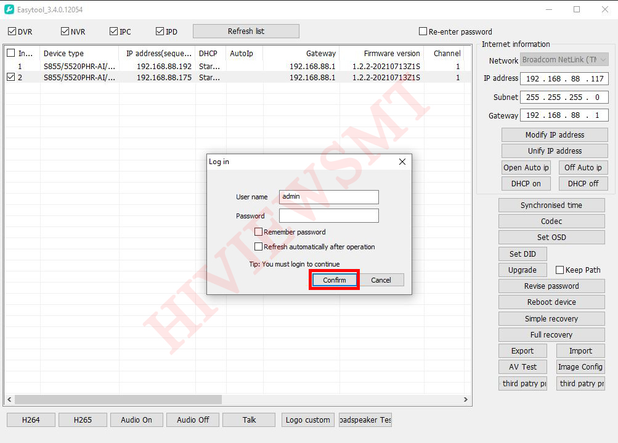The image size is (618, 443).
Task: Toggle the Re-enter password checkbox
Action: [423, 31]
